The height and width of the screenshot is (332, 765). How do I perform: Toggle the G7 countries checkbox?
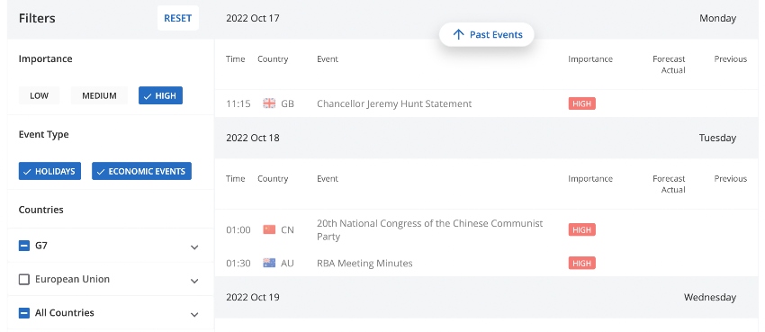point(24,246)
